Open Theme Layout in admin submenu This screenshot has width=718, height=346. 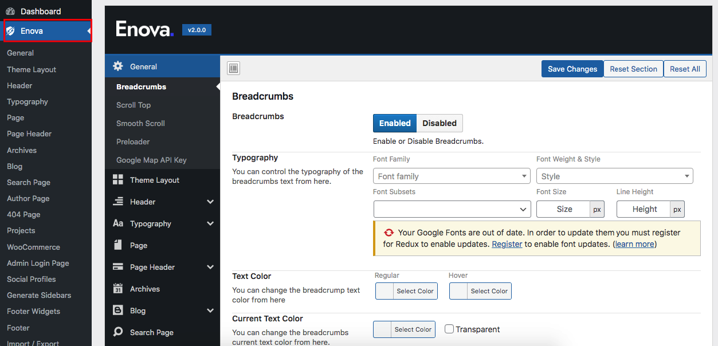32,69
